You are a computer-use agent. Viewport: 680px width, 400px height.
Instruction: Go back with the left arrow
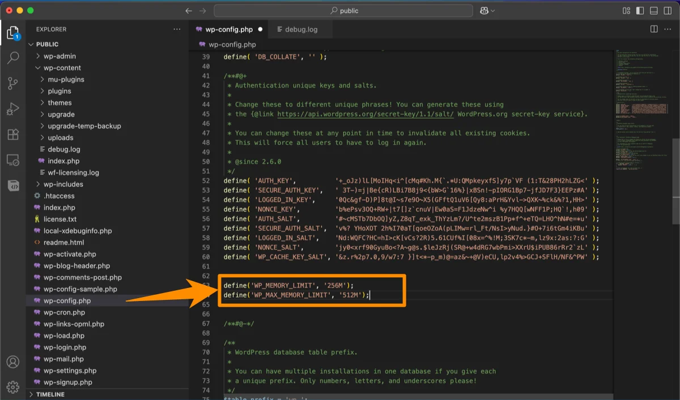click(189, 11)
